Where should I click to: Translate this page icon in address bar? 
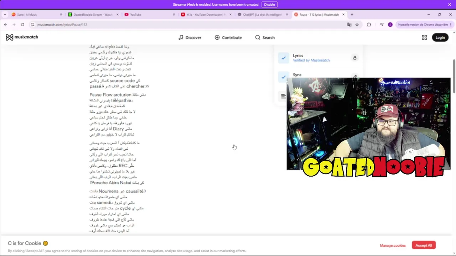coord(349,25)
